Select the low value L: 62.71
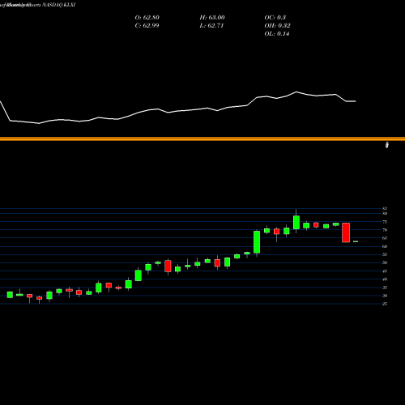The width and height of the screenshot is (405, 405). click(x=211, y=26)
